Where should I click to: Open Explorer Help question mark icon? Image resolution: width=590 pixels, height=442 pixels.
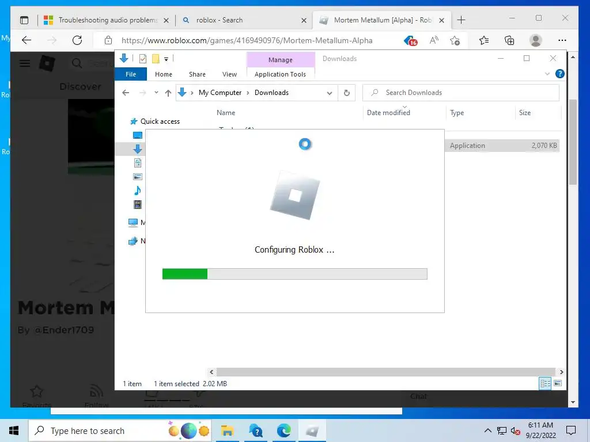click(x=560, y=74)
